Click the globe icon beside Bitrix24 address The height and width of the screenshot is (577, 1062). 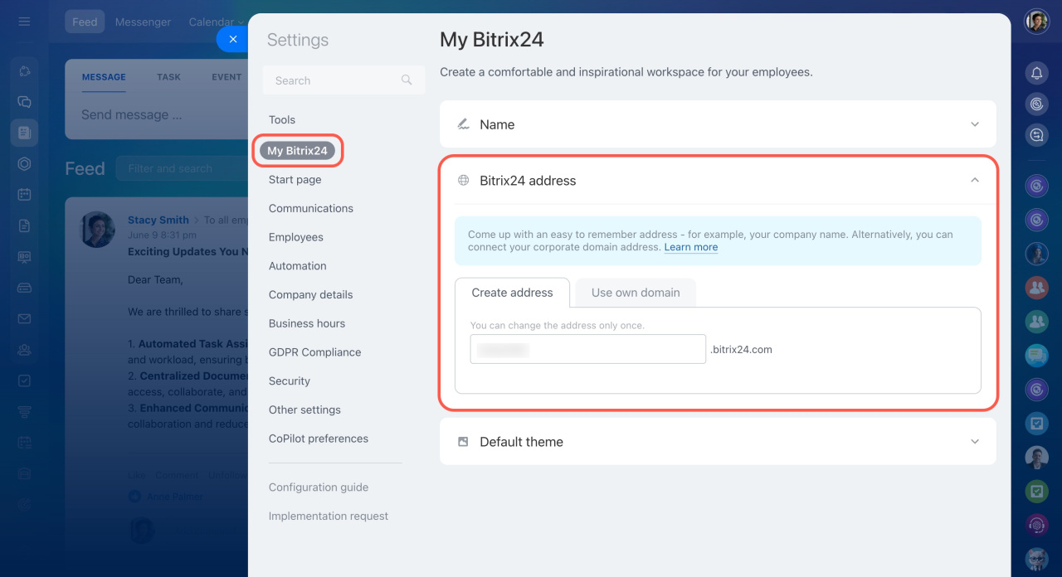464,181
